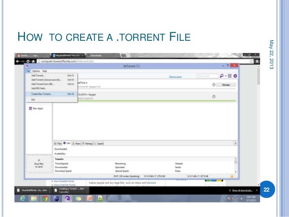Open the Help menu in BitTorrent
The width and height of the screenshot is (289, 217).
pyautogui.click(x=44, y=71)
